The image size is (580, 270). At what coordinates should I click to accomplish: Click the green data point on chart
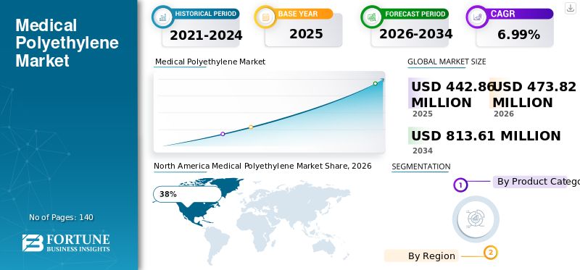pyautogui.click(x=375, y=83)
